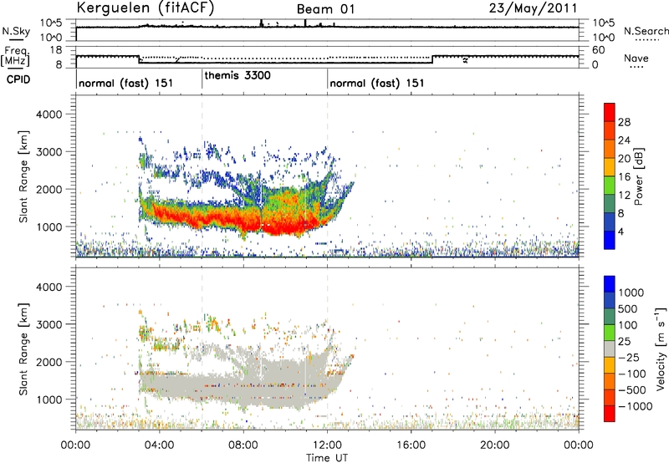Image resolution: width=669 pixels, height=463 pixels.
Task: Click the "10^0" tick beside N.Search
Action: (604, 38)
